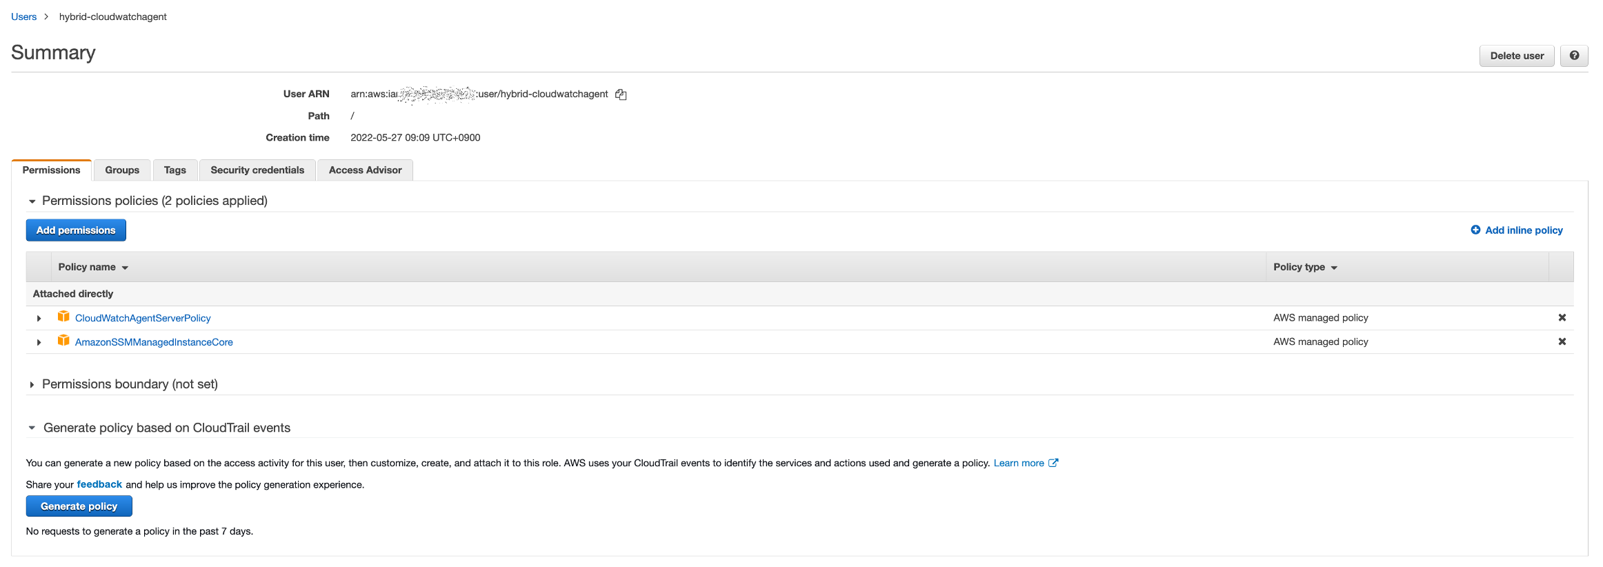This screenshot has height=567, width=1603.
Task: Select the User ARN value text
Action: (x=479, y=94)
